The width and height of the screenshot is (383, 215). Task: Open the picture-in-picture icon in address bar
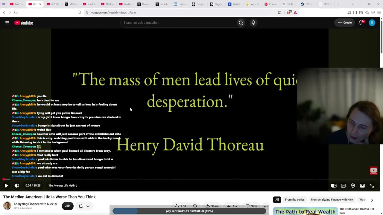(280, 13)
